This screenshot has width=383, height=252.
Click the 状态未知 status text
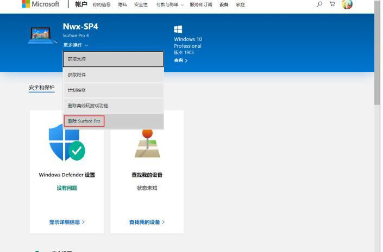pyautogui.click(x=147, y=188)
